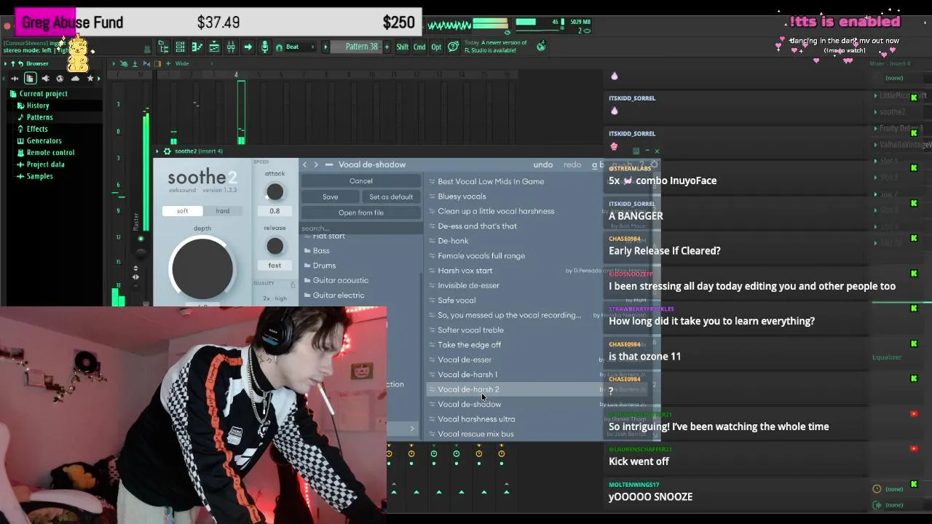This screenshot has height=524, width=932.
Task: Click the microphone recording icon
Action: click(264, 47)
